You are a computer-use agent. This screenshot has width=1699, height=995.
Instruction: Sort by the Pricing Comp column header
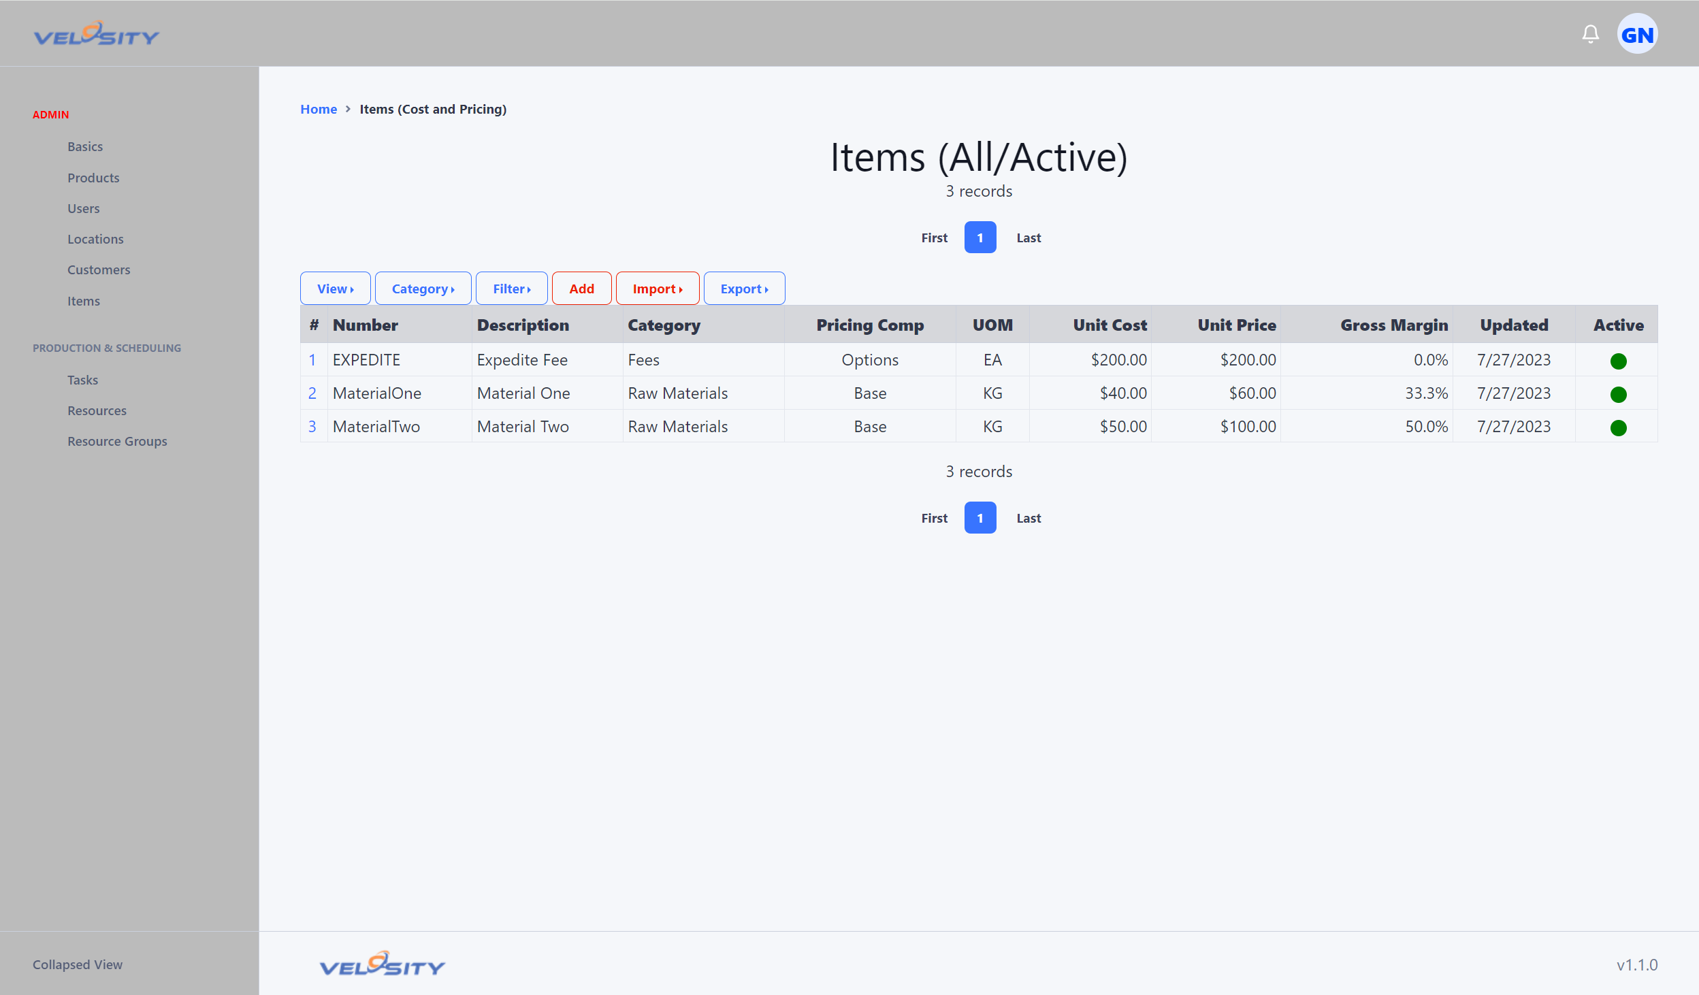870,325
